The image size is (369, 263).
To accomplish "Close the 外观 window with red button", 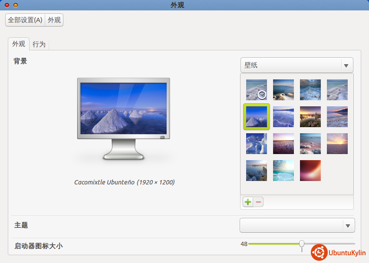I will pyautogui.click(x=7, y=5).
